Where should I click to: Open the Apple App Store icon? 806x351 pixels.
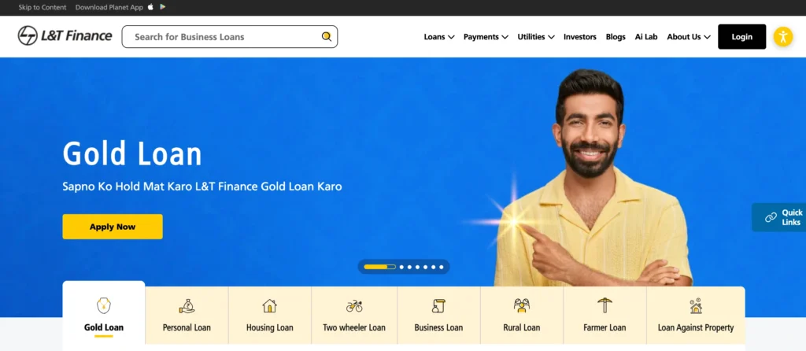coord(150,7)
